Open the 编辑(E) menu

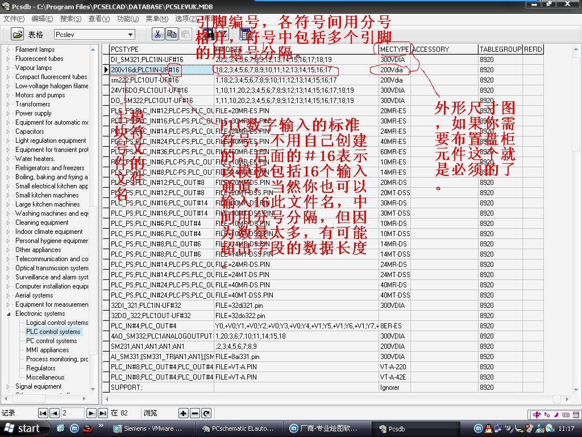(42, 19)
